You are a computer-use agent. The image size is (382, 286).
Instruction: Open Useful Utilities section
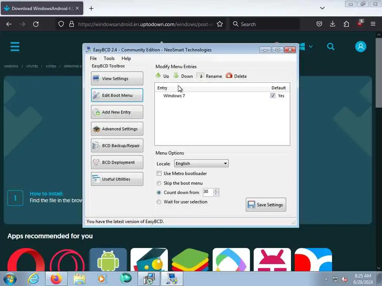(117, 179)
